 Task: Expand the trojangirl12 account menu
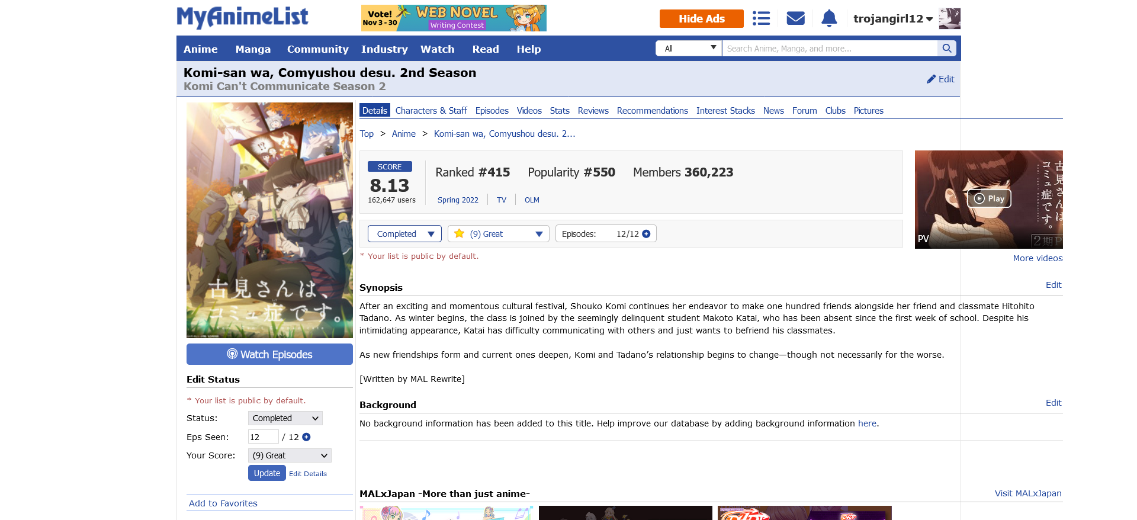point(893,18)
